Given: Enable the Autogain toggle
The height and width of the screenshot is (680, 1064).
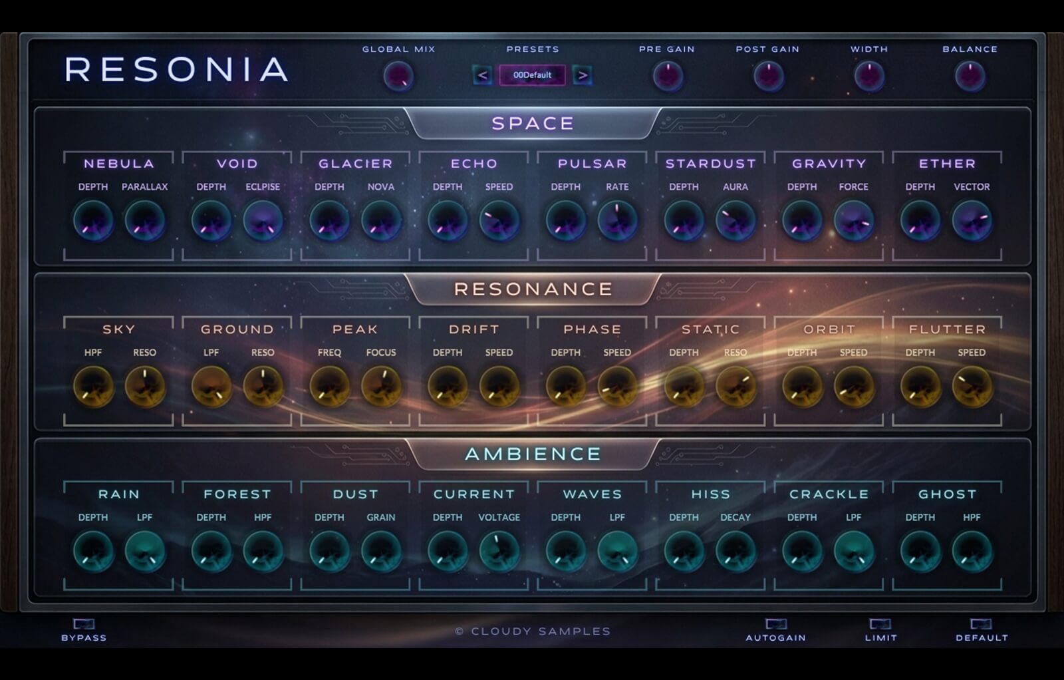Looking at the screenshot, I should point(775,623).
